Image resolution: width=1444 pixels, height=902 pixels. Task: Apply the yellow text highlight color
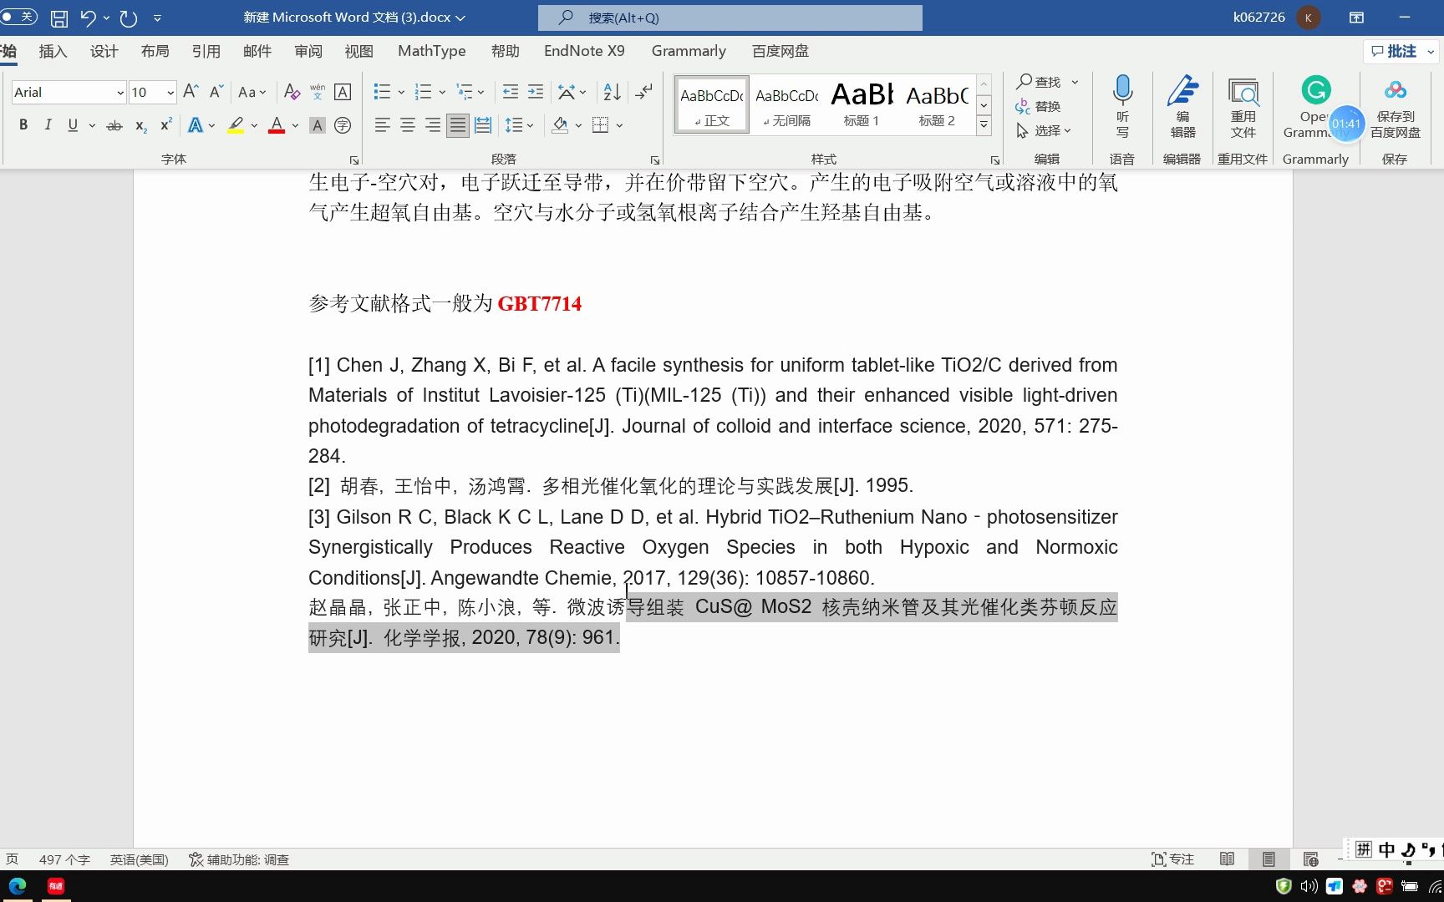236,125
